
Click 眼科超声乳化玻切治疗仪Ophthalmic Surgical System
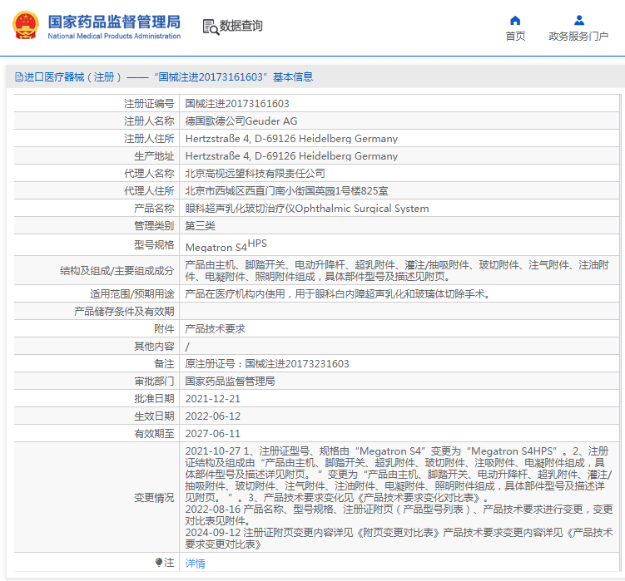(307, 209)
